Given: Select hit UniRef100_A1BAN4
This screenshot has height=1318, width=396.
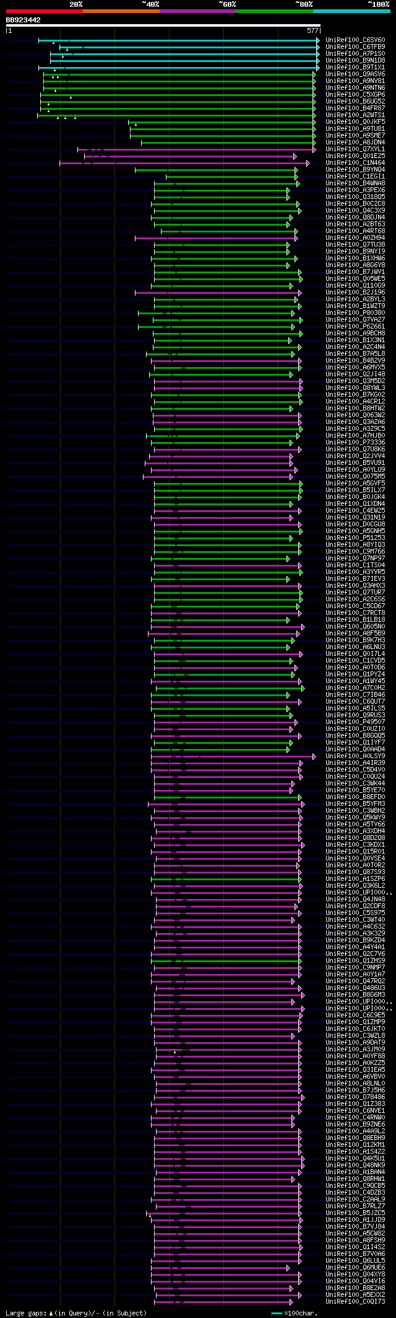Looking at the screenshot, I should click(x=355, y=1172).
